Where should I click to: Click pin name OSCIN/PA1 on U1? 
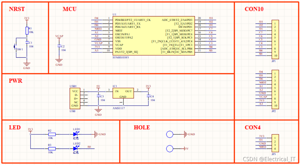point(123,34)
